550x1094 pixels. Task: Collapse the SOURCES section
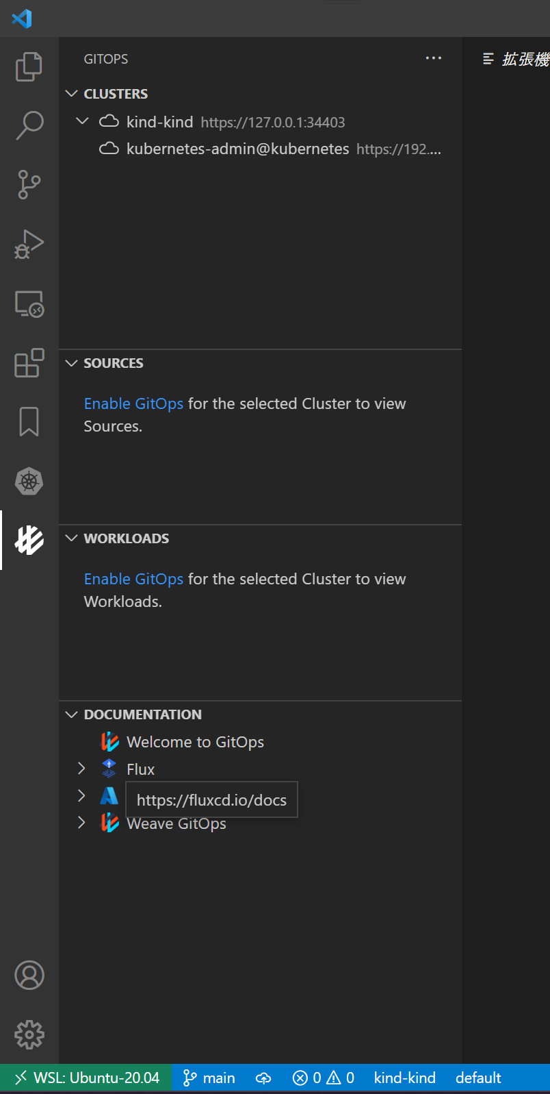(71, 362)
